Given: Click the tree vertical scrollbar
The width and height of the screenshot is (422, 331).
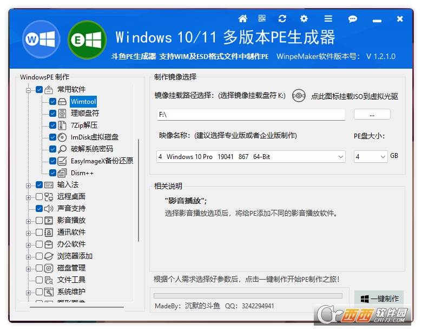Looking at the screenshot, I should click(139, 190).
